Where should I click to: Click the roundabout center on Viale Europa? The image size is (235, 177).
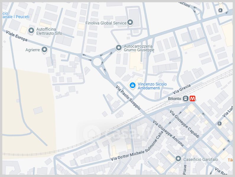click(97, 62)
